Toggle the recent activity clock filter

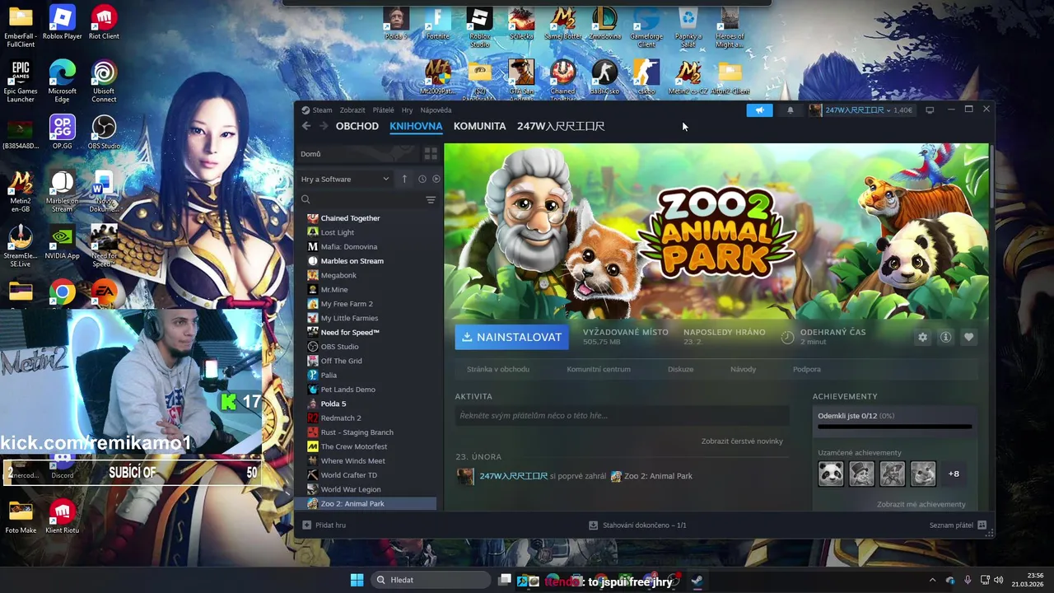[422, 179]
